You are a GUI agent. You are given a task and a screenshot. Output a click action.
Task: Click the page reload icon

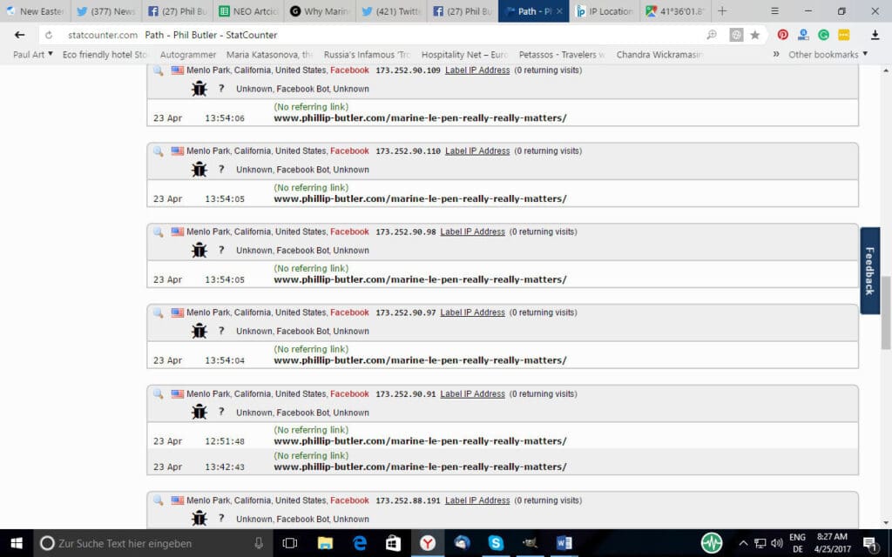(49, 35)
